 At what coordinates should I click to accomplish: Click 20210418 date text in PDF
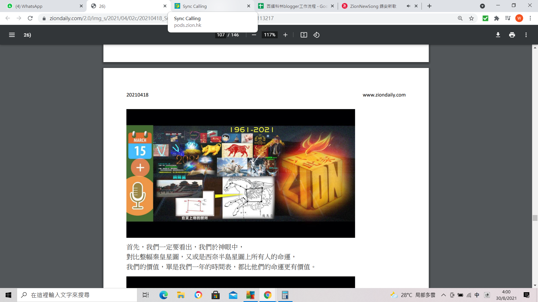(x=137, y=95)
